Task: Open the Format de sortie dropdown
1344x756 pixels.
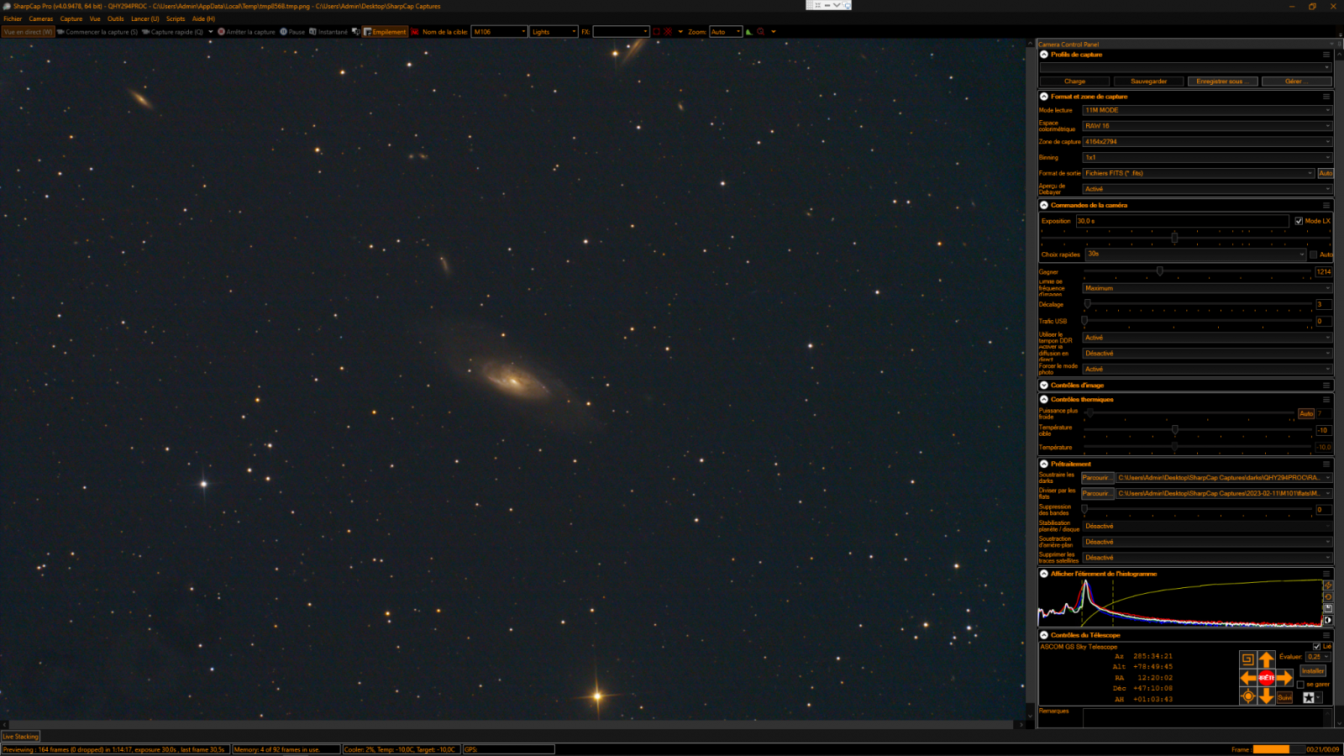Action: click(x=1199, y=173)
